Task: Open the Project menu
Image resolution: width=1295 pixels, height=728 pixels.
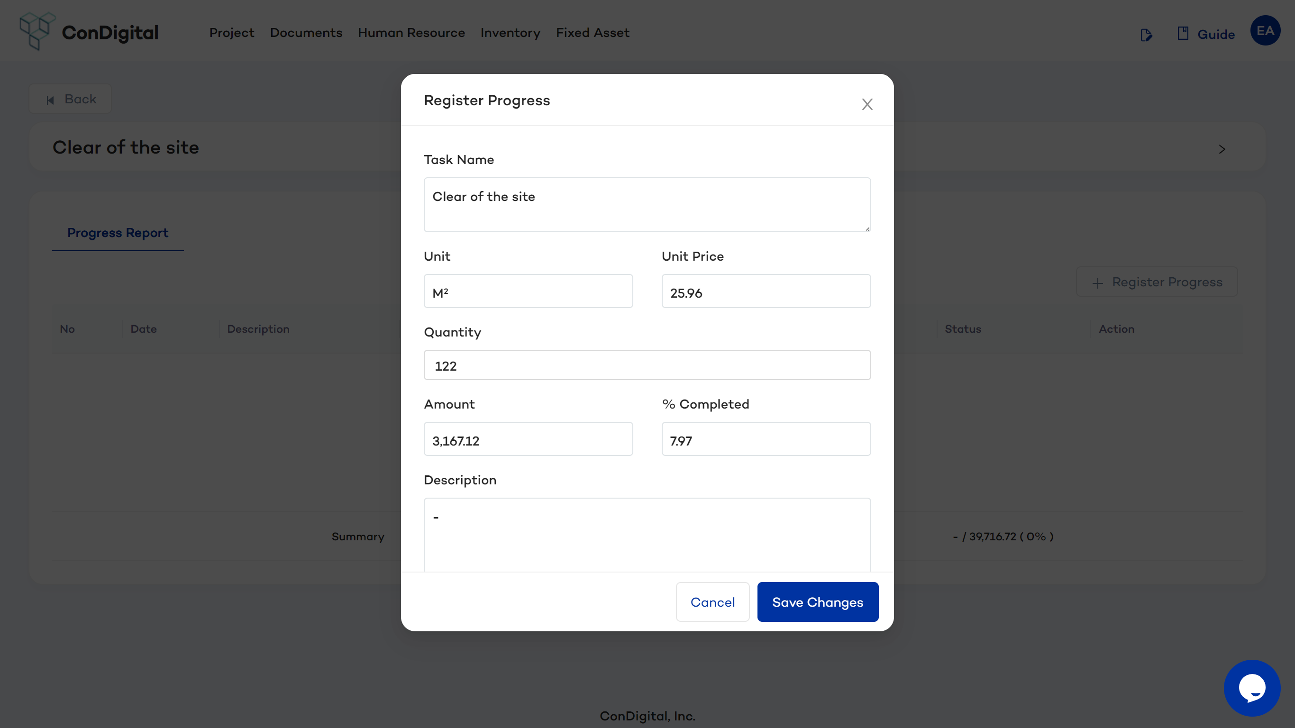Action: (231, 33)
